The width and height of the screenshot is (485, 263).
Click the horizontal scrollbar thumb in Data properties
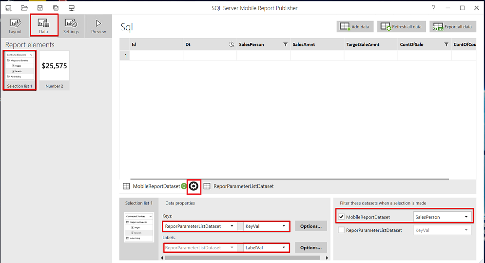pyautogui.click(x=243, y=258)
